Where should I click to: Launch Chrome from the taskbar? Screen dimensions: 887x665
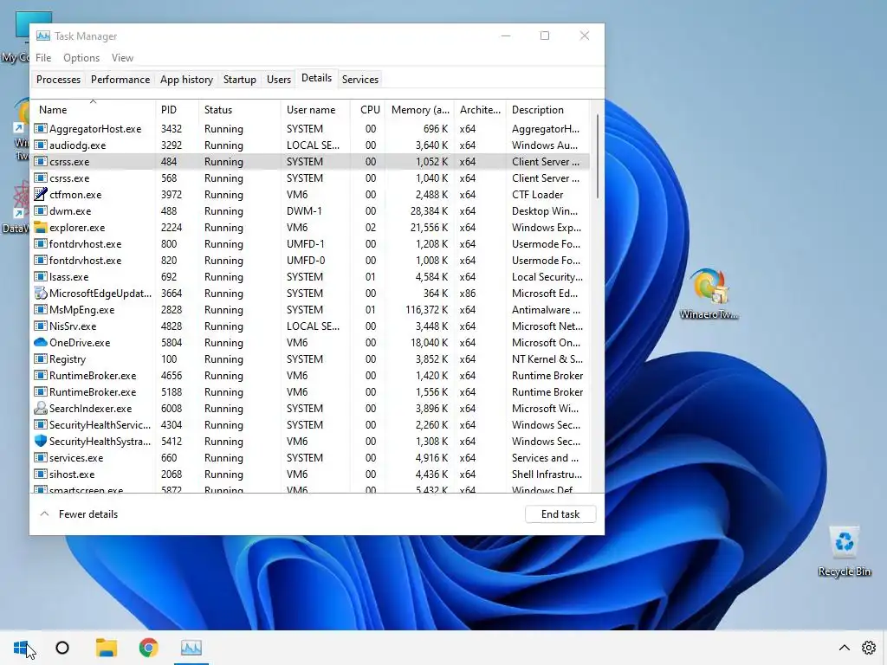click(149, 648)
